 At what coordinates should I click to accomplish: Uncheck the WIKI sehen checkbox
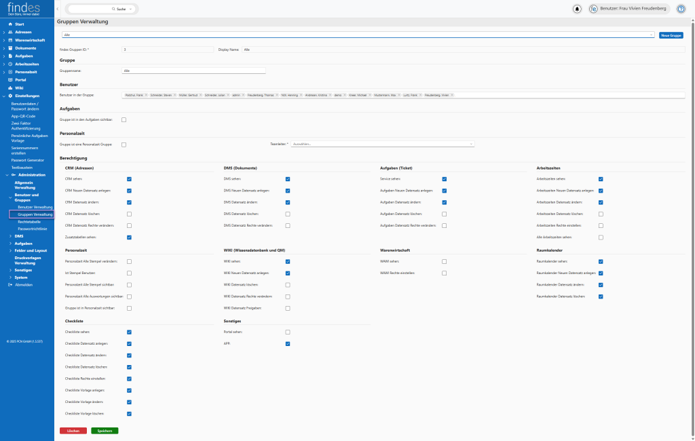[288, 261]
